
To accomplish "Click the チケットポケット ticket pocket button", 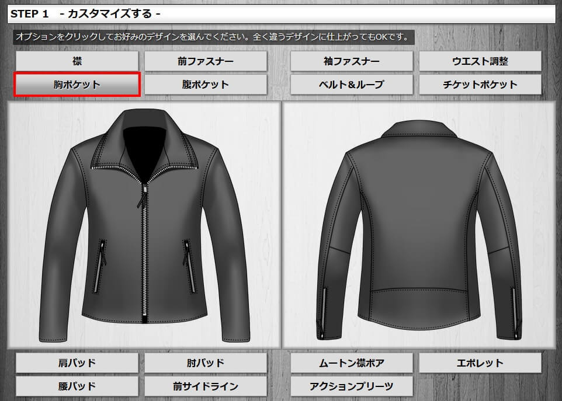I will pos(480,85).
